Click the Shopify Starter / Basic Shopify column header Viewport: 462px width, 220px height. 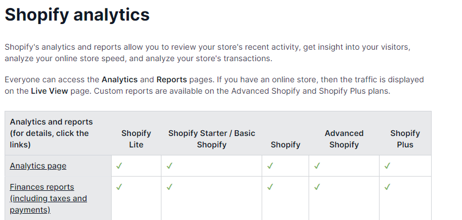pos(212,139)
